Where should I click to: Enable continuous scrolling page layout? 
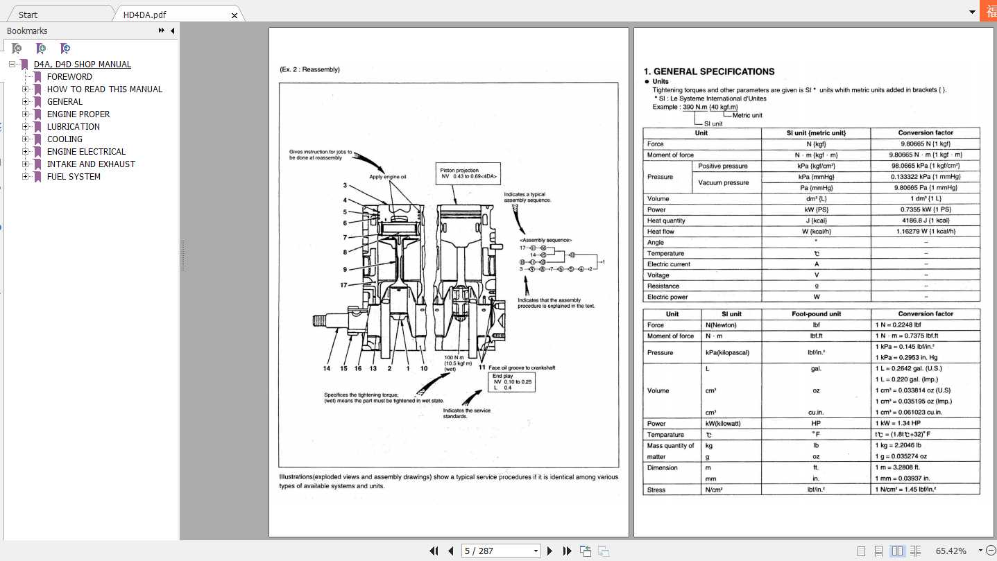(880, 551)
